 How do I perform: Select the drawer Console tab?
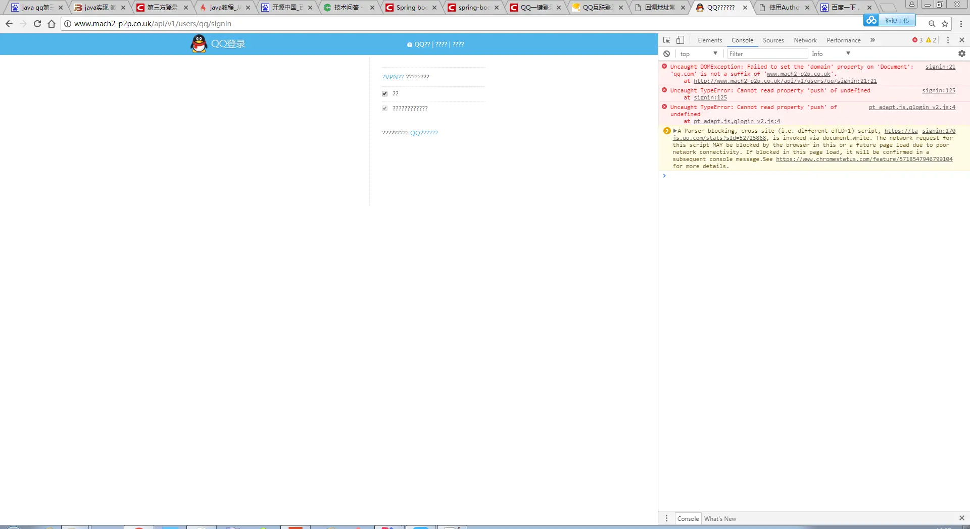coord(688,518)
